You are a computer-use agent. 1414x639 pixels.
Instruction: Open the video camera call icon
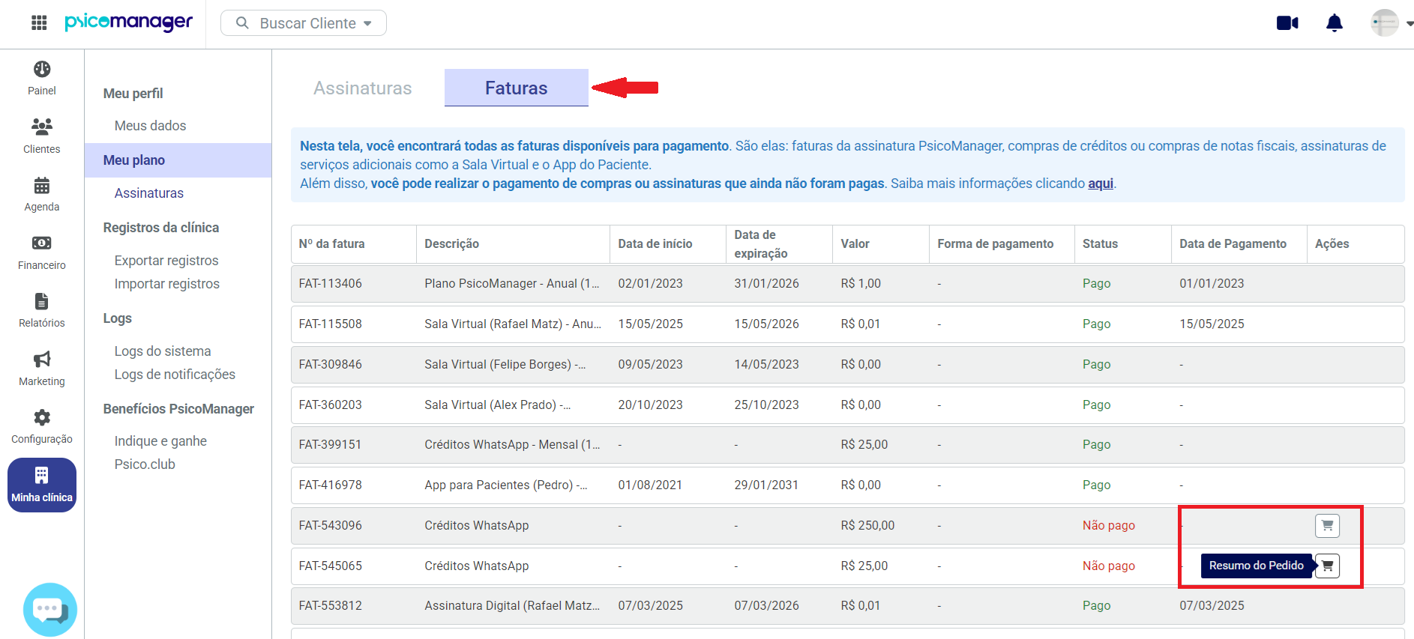(x=1287, y=23)
